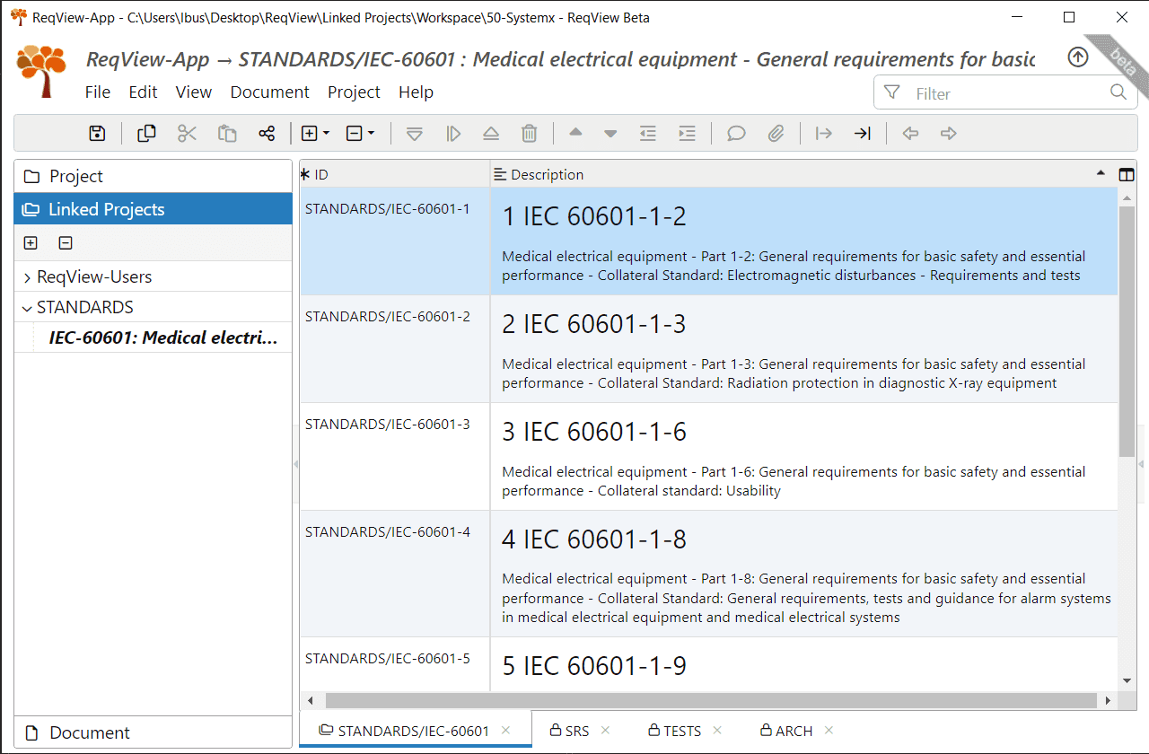Open the Document menu
Image resolution: width=1149 pixels, height=754 pixels.
coord(269,92)
